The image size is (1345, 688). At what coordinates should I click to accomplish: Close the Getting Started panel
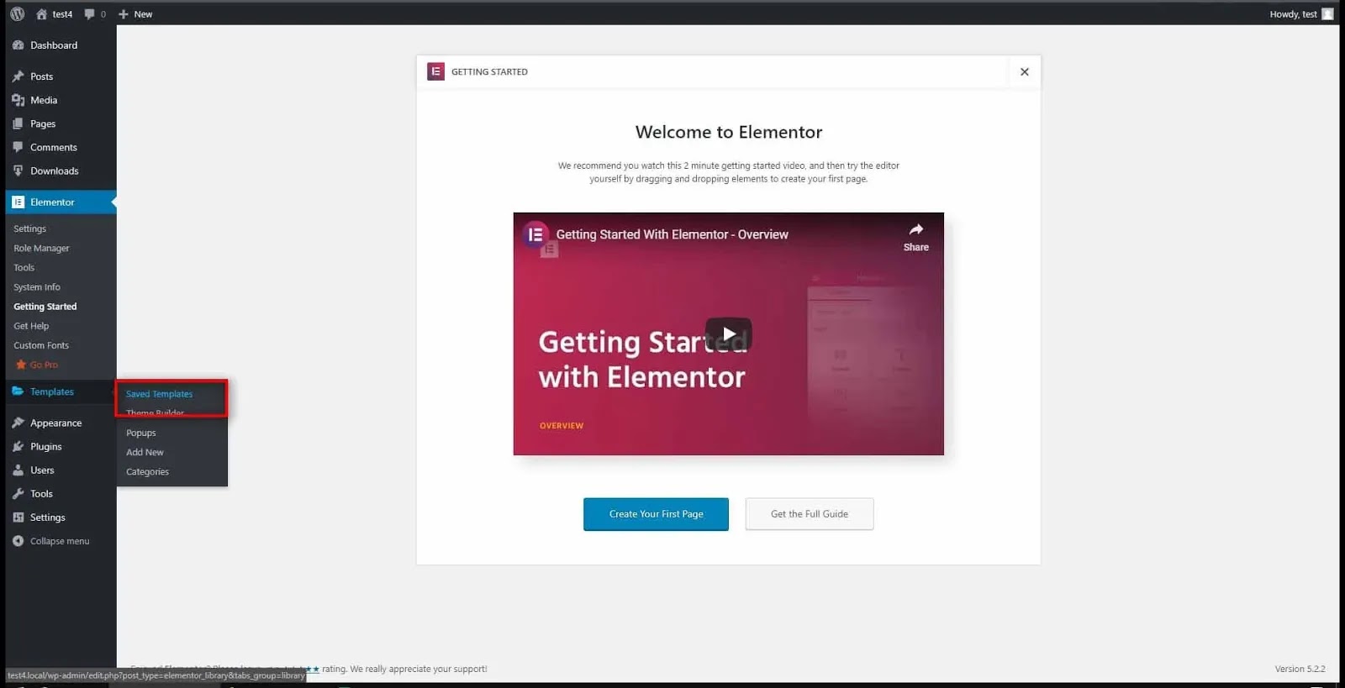point(1025,71)
